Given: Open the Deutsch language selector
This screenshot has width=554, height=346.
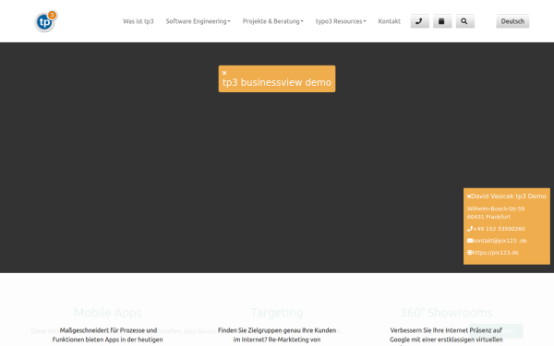Looking at the screenshot, I should pos(512,21).
